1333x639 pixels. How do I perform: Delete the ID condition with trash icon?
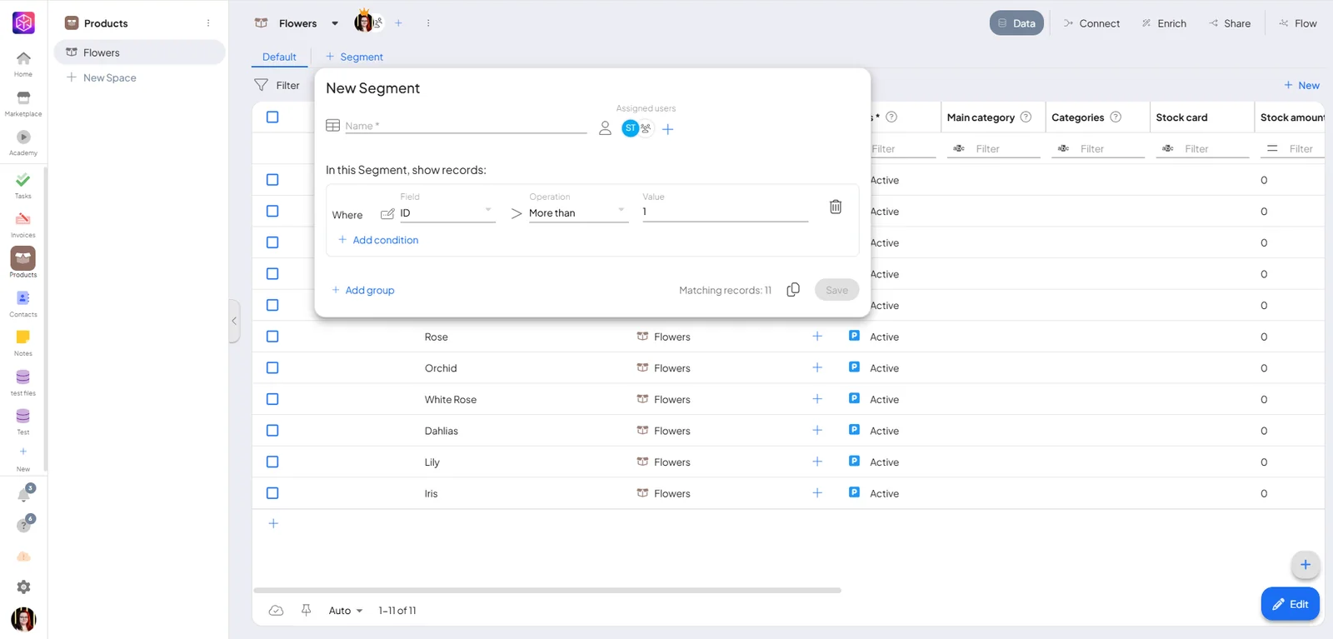coord(835,207)
